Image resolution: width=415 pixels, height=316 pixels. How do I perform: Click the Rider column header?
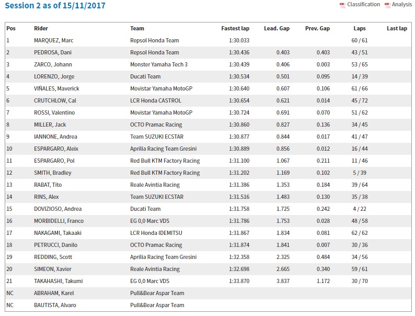coord(41,28)
